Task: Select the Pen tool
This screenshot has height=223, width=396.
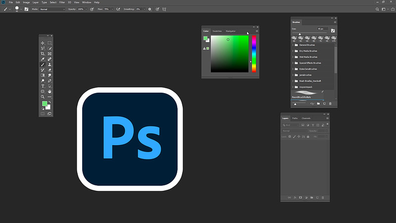Action: click(x=49, y=81)
